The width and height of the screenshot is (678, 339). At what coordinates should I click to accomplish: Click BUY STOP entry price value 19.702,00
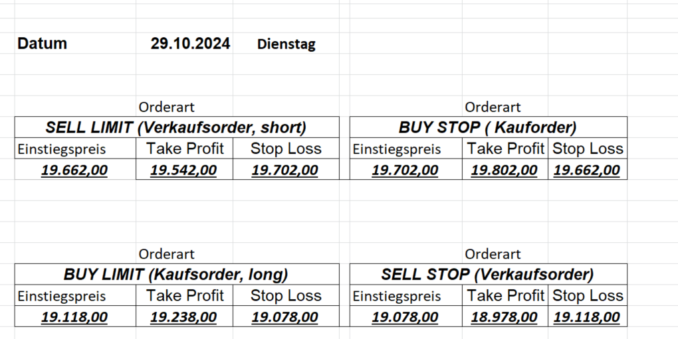click(405, 170)
